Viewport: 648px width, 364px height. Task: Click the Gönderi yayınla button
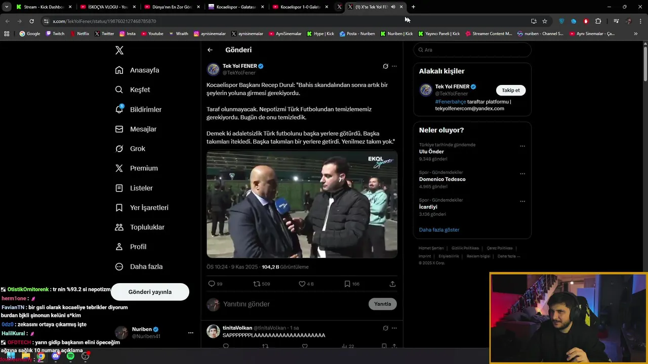(150, 292)
